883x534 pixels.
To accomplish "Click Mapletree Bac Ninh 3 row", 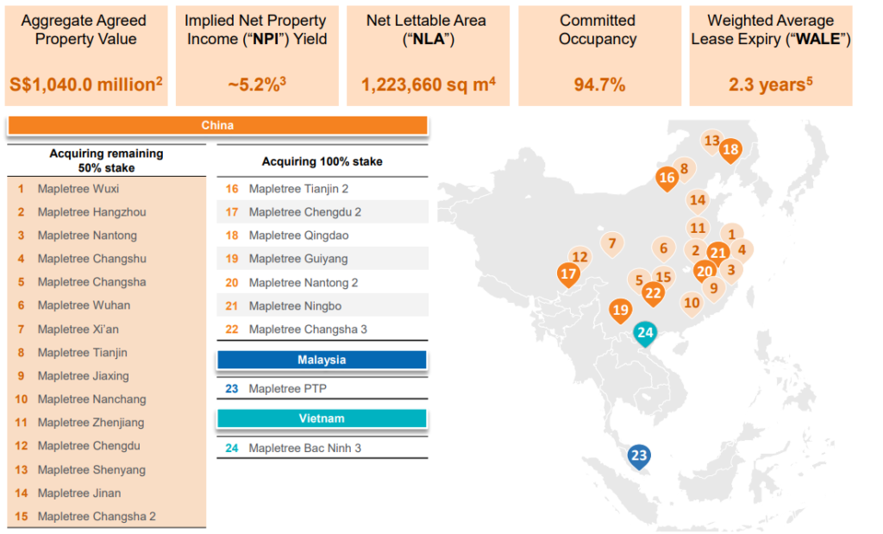I will pos(323,449).
